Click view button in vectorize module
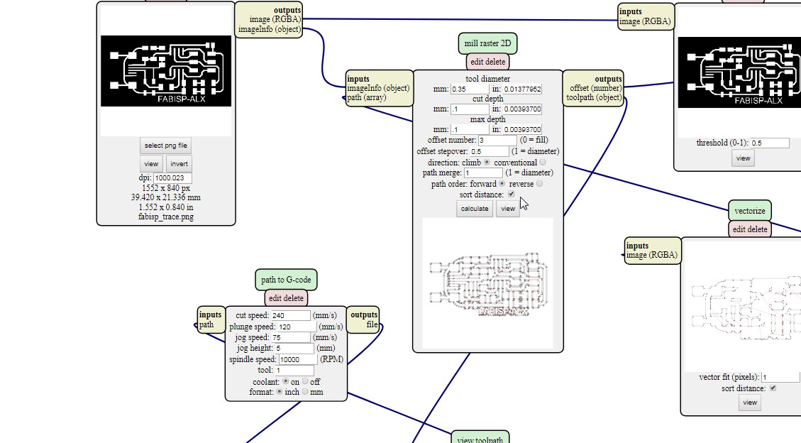The height and width of the screenshot is (443, 801). (x=749, y=403)
